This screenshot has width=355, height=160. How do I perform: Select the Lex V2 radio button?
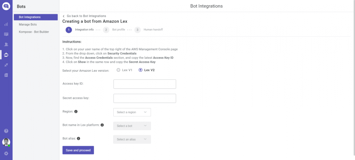[x=140, y=70]
